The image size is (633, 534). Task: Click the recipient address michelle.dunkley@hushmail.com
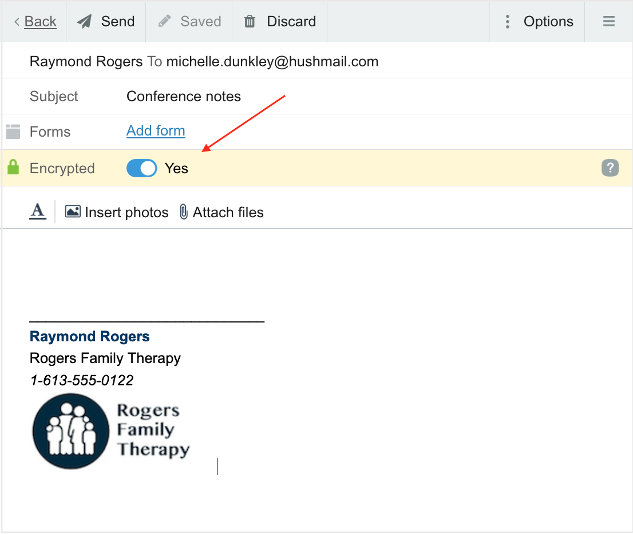tap(271, 61)
